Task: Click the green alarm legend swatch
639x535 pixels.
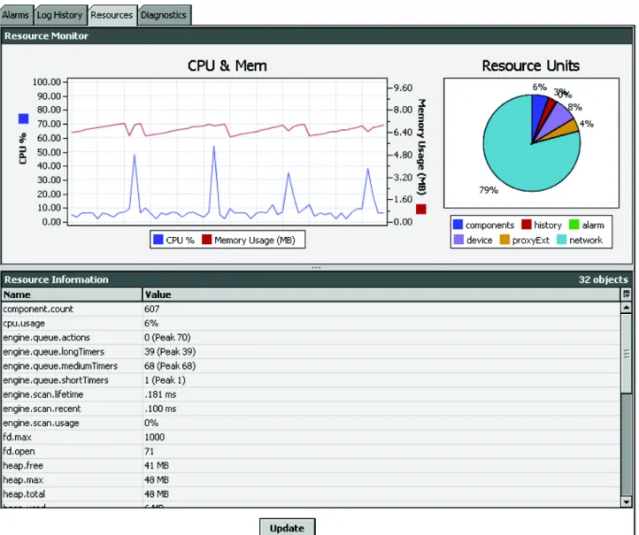Action: tap(574, 225)
